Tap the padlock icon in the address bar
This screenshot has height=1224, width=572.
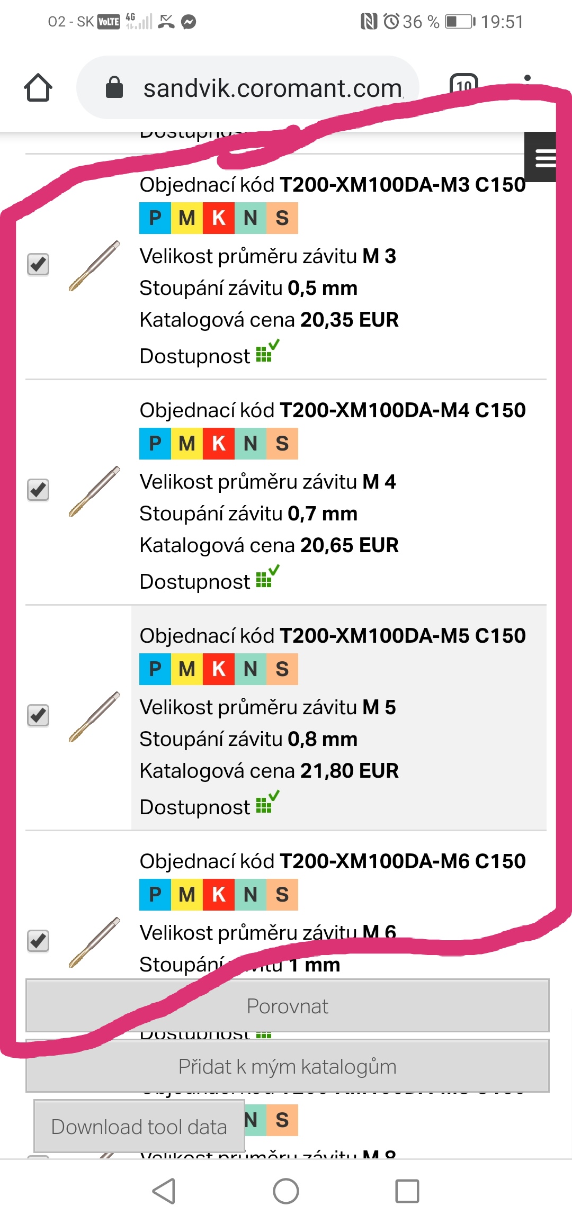pyautogui.click(x=114, y=87)
